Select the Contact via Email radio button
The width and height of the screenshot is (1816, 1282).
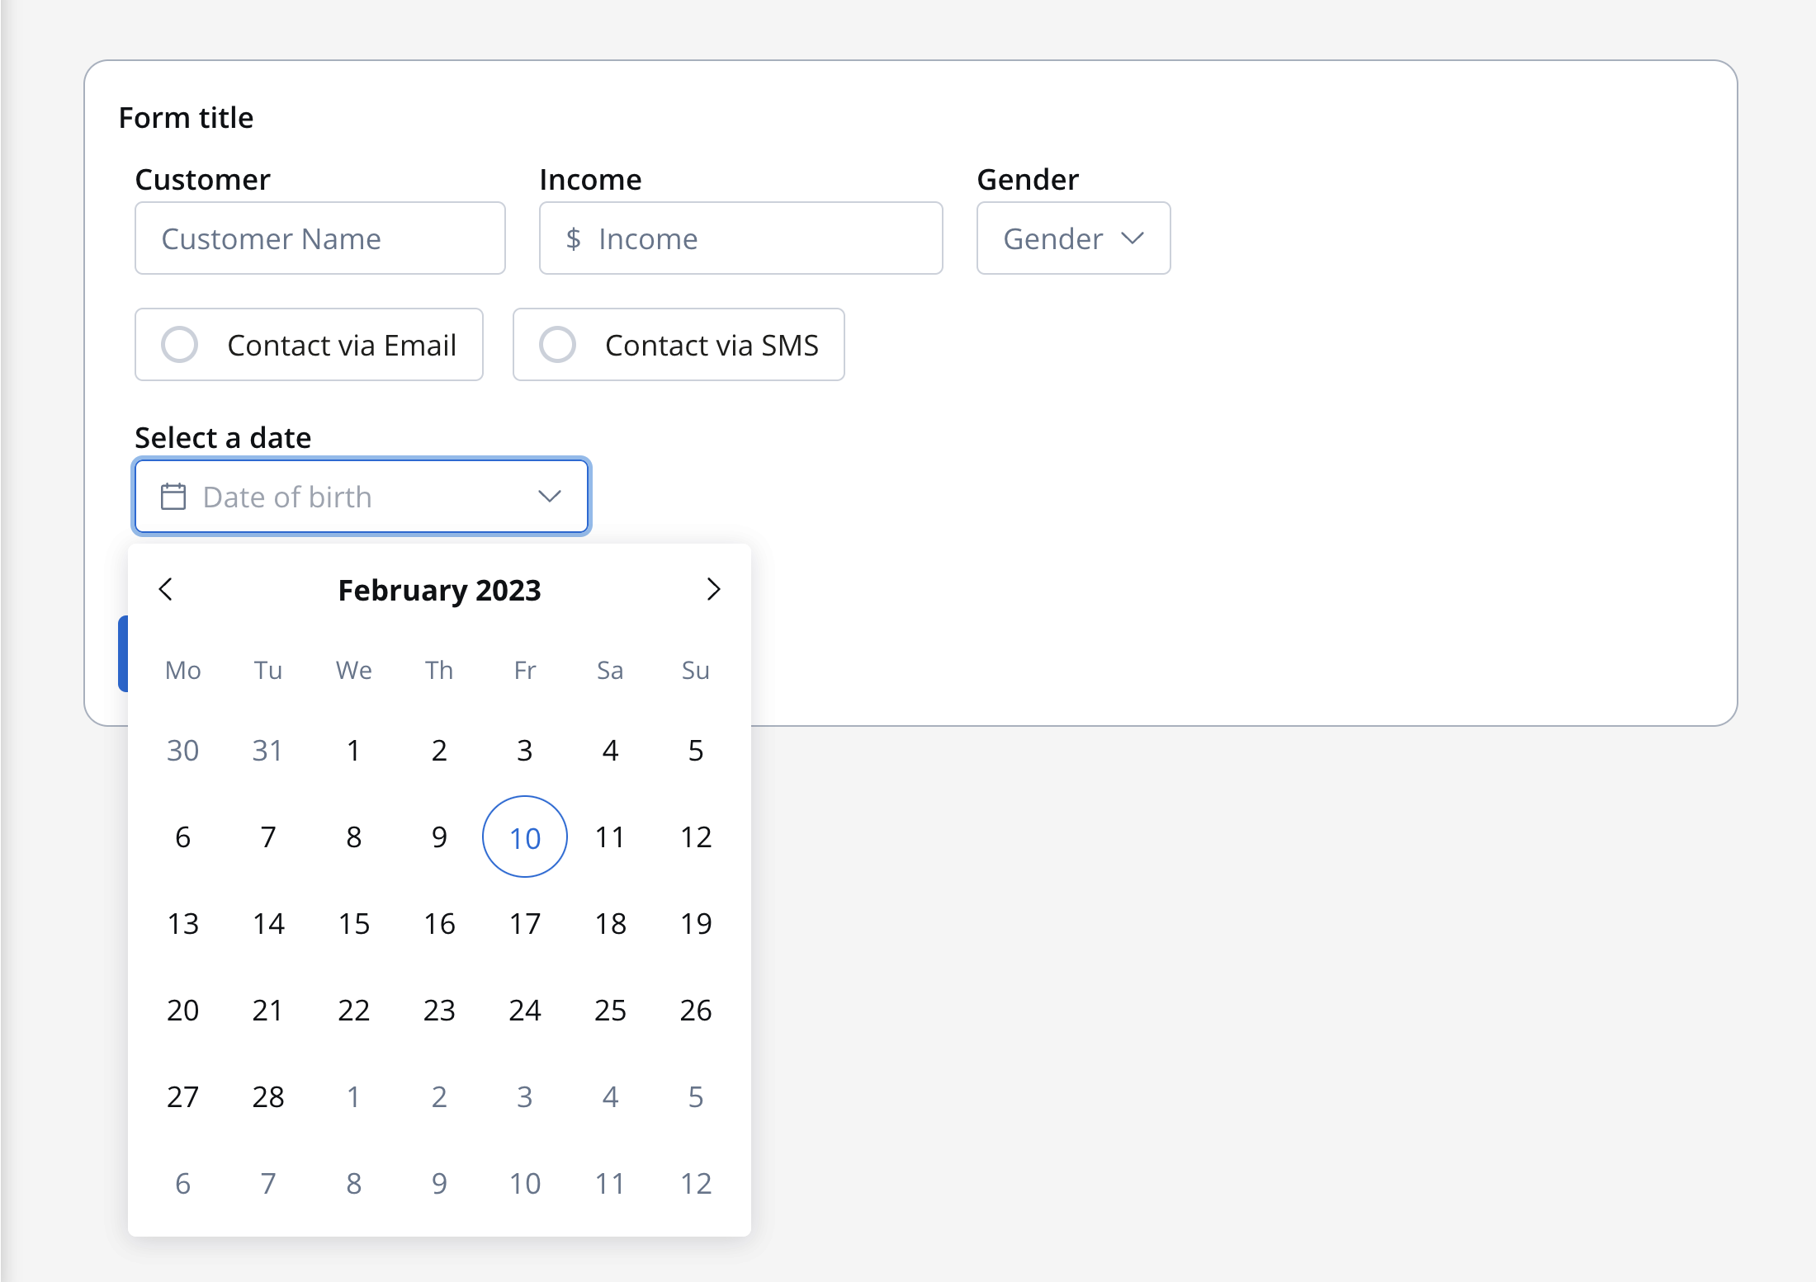pos(179,345)
